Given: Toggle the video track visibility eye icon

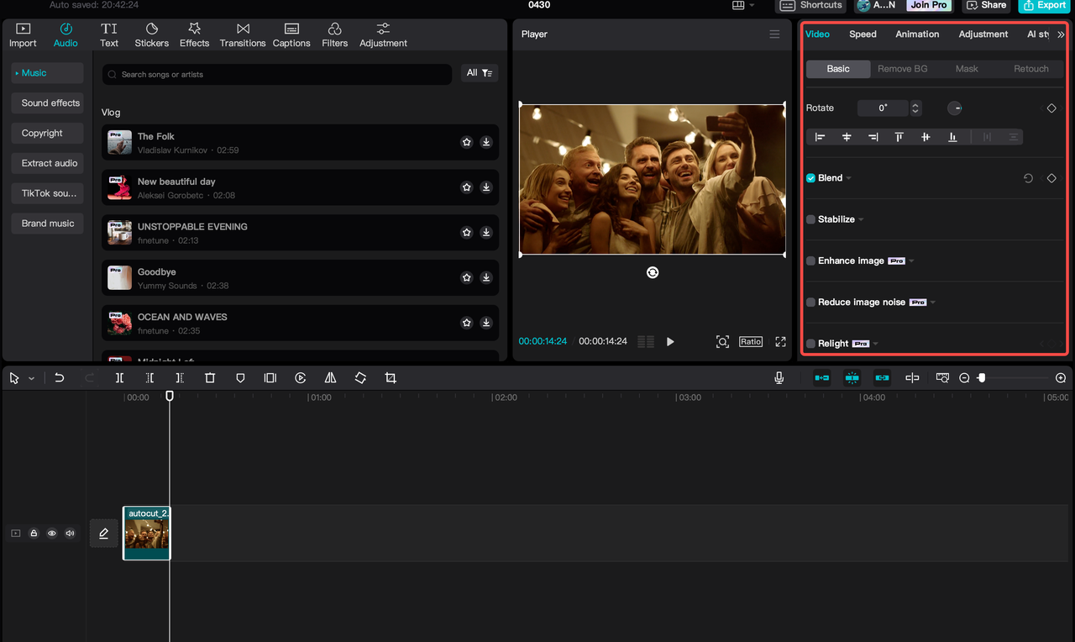Looking at the screenshot, I should [51, 533].
